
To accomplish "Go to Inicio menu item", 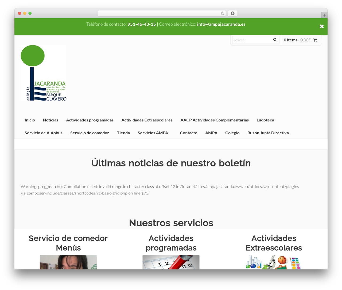I will (30, 120).
